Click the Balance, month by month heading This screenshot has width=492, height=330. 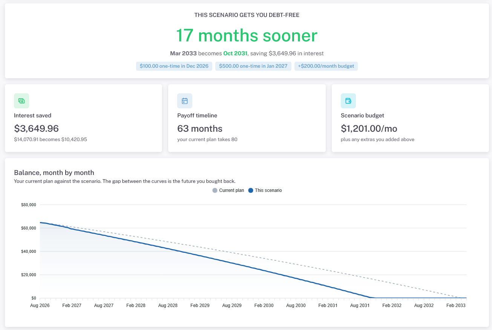54,173
